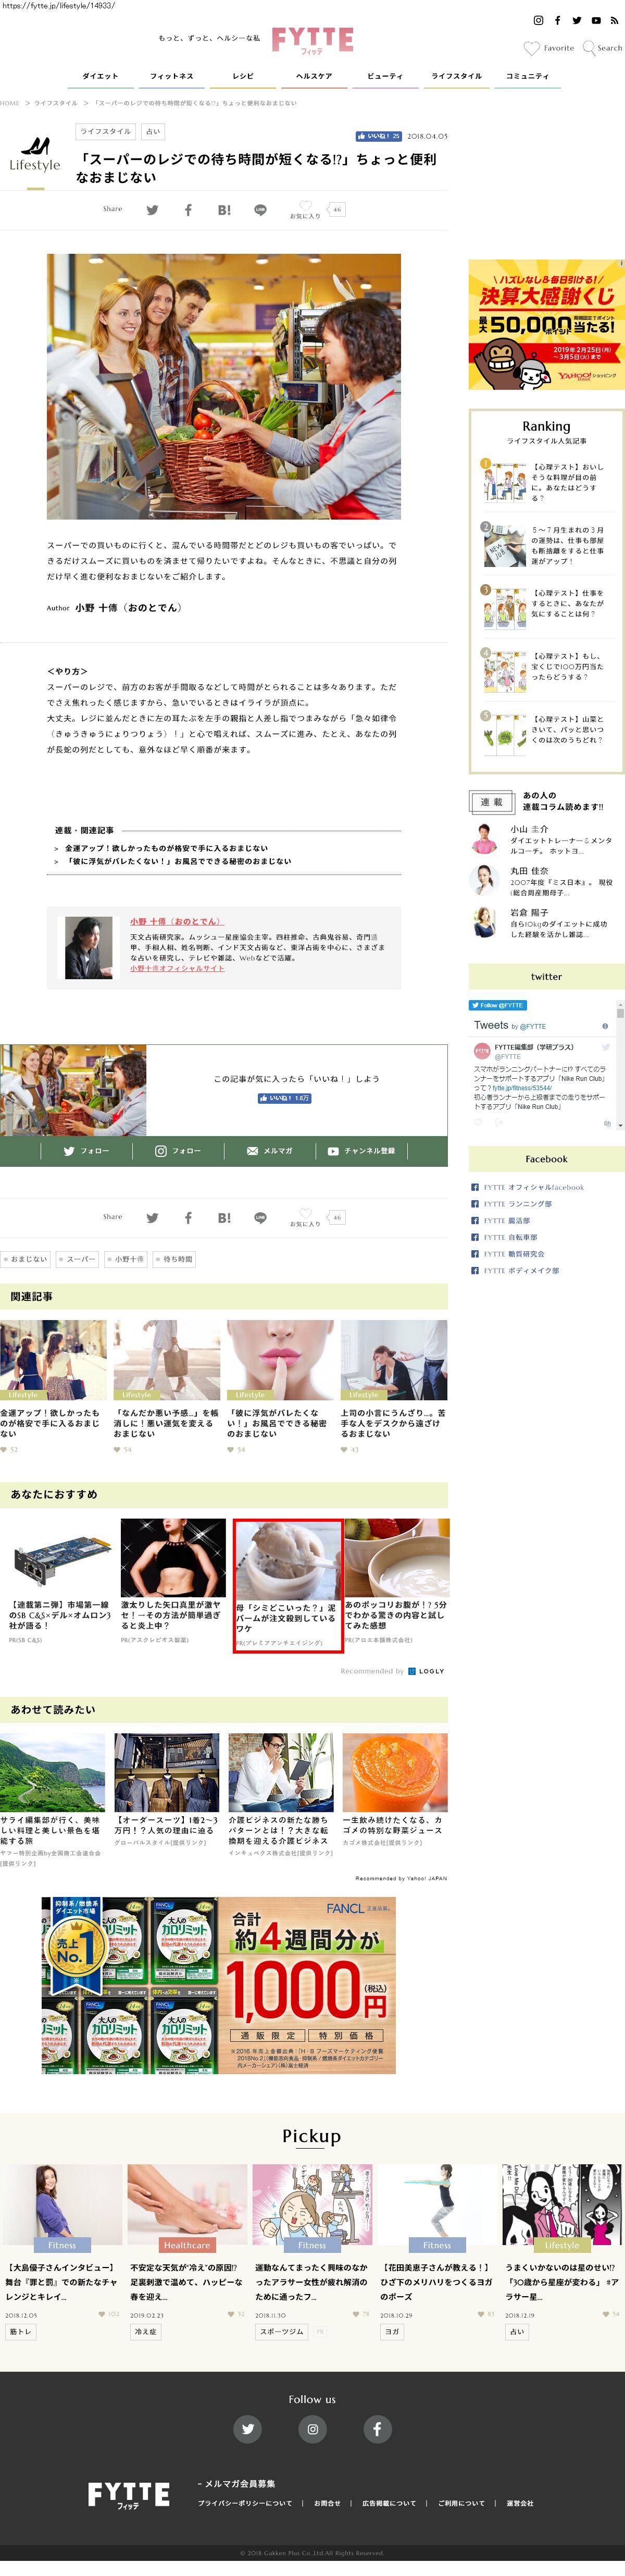Open ranking item 1 心理テスト おいしそうな料理
Viewport: 625px width, 2576px height.
pyautogui.click(x=546, y=481)
